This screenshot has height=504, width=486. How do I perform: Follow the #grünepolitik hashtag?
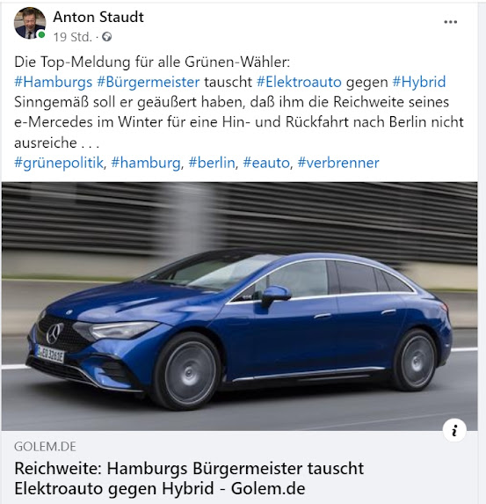click(x=59, y=163)
